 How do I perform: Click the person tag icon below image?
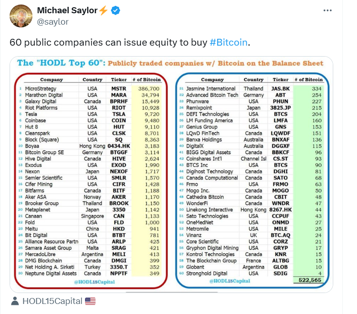point(15,301)
